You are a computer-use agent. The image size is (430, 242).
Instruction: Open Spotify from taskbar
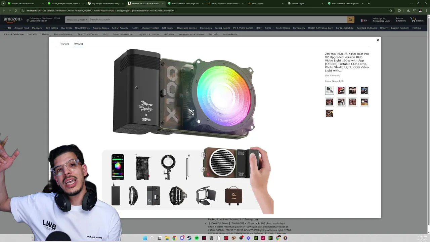(x=197, y=238)
